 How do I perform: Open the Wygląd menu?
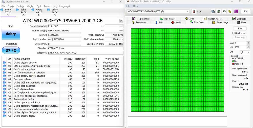tap(30, 6)
